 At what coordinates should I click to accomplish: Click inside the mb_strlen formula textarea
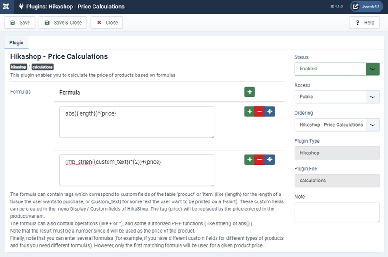click(137, 170)
